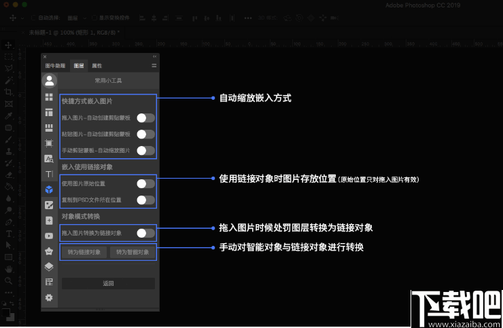
Task: Toggle 粘贴图片-自动创建剪贴蒙板 switch
Action: pyautogui.click(x=145, y=134)
